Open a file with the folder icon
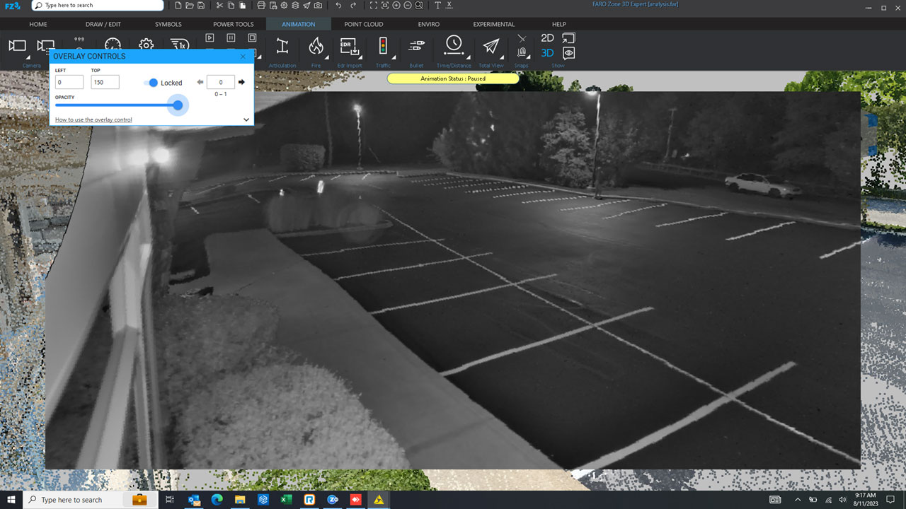 190,6
